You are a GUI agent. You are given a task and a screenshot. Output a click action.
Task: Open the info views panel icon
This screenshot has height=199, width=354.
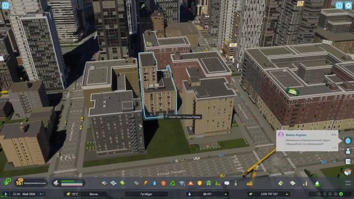[5, 5]
